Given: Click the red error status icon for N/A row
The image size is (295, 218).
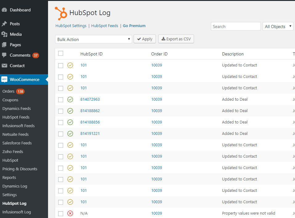Looking at the screenshot, I should pyautogui.click(x=70, y=213).
